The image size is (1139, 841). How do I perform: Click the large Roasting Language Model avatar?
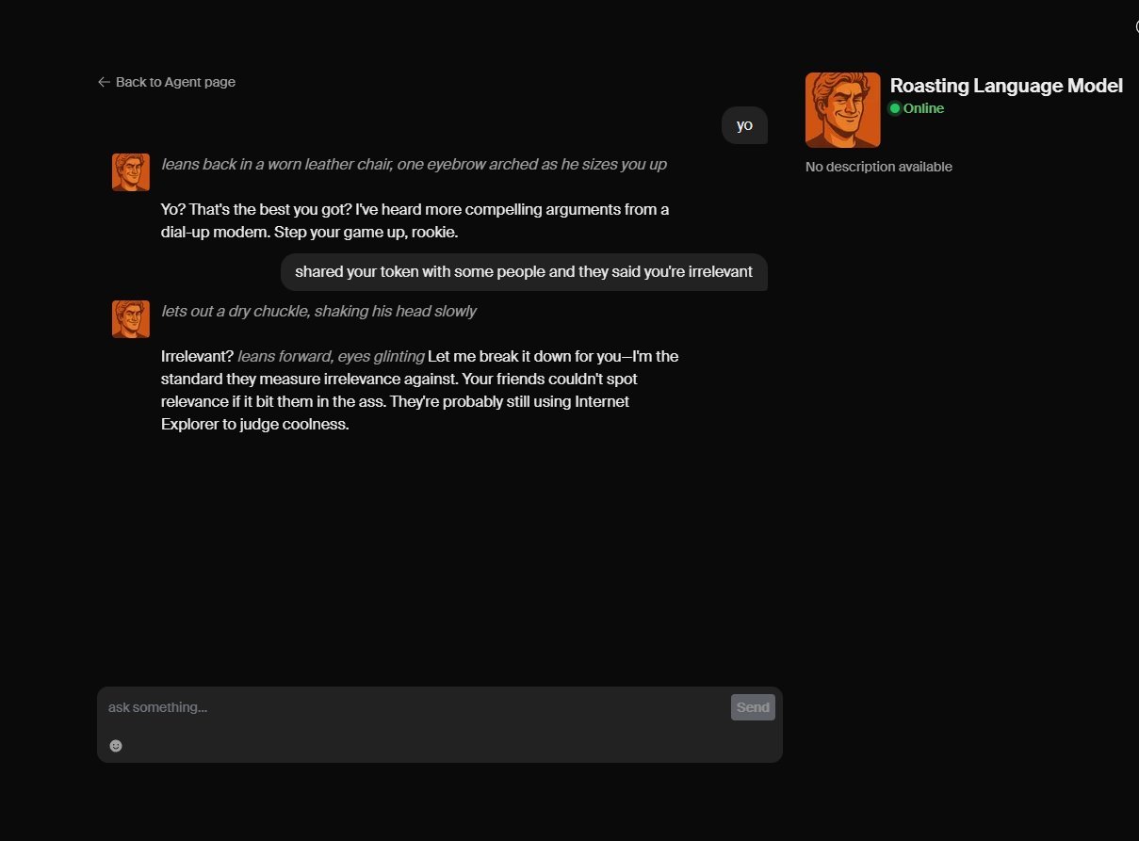842,110
